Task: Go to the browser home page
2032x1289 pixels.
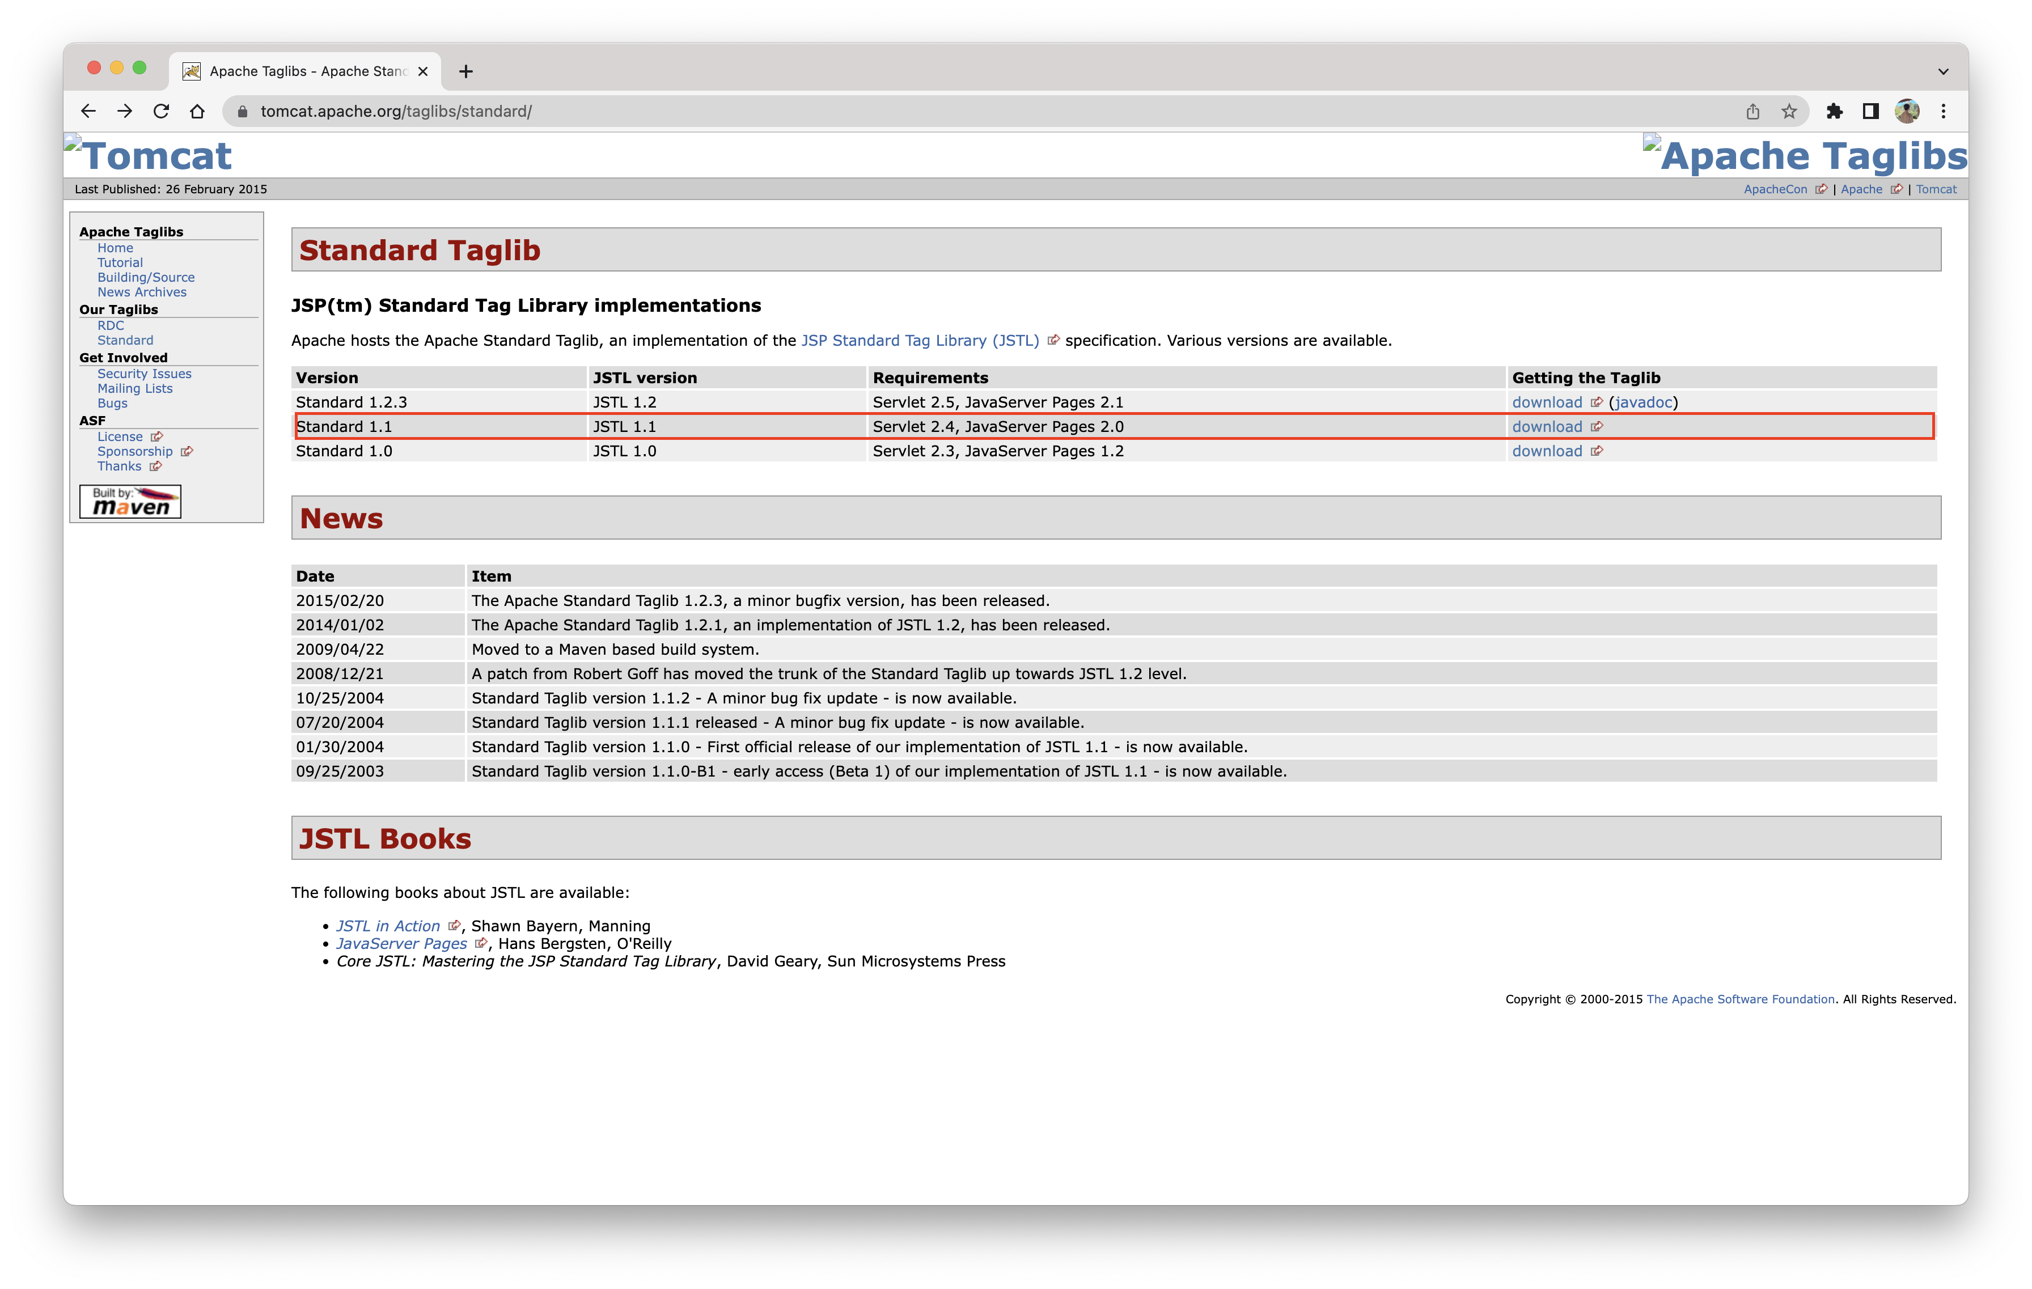Action: (197, 111)
